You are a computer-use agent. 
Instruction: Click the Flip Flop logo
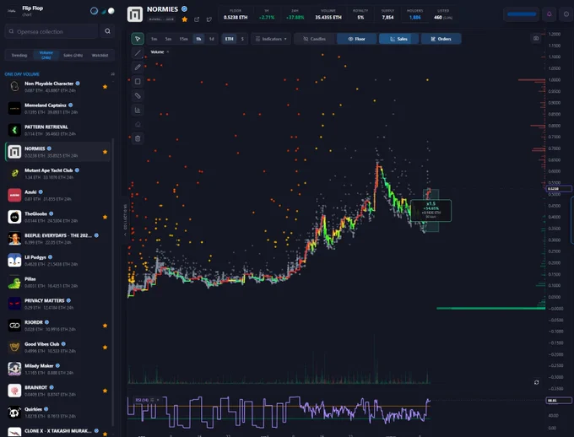(x=12, y=11)
